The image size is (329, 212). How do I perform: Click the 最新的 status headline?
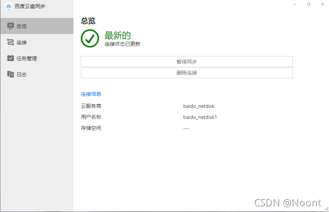(x=118, y=35)
